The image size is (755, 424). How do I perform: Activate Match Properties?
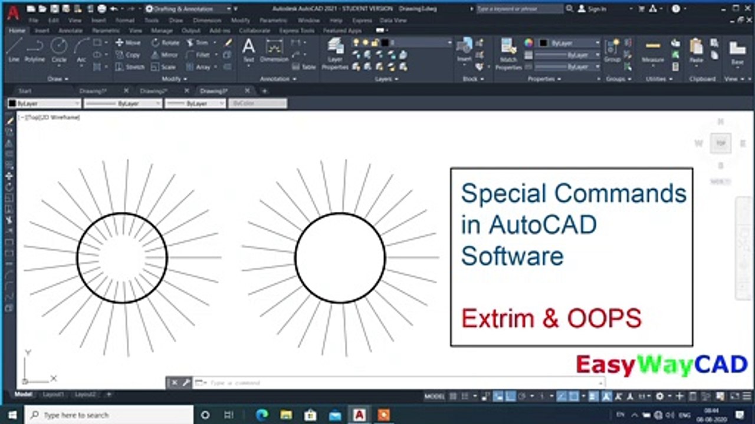(x=508, y=54)
